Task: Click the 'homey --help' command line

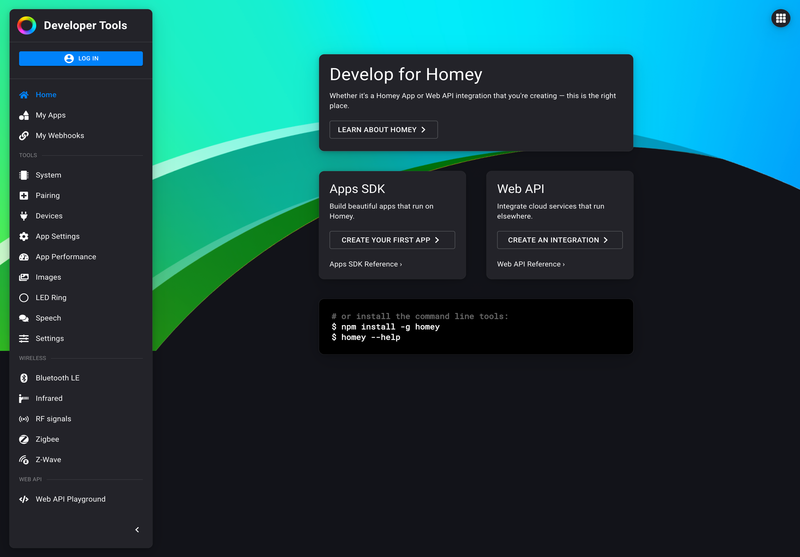Action: pos(366,337)
